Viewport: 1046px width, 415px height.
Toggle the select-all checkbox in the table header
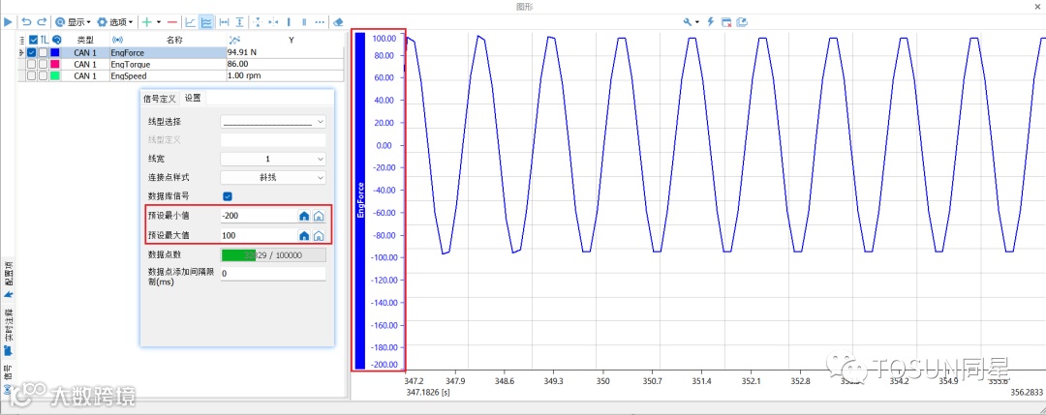[x=33, y=40]
